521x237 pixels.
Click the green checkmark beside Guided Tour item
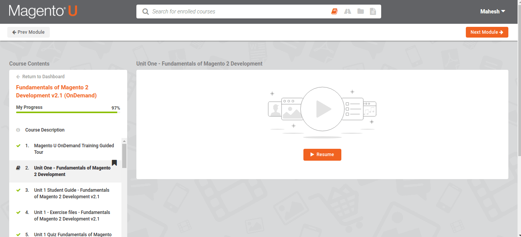[18, 146]
